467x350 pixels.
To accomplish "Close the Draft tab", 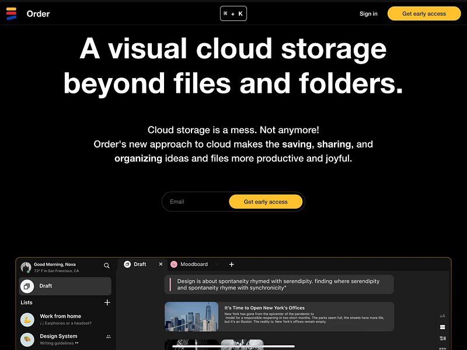I will tap(161, 264).
